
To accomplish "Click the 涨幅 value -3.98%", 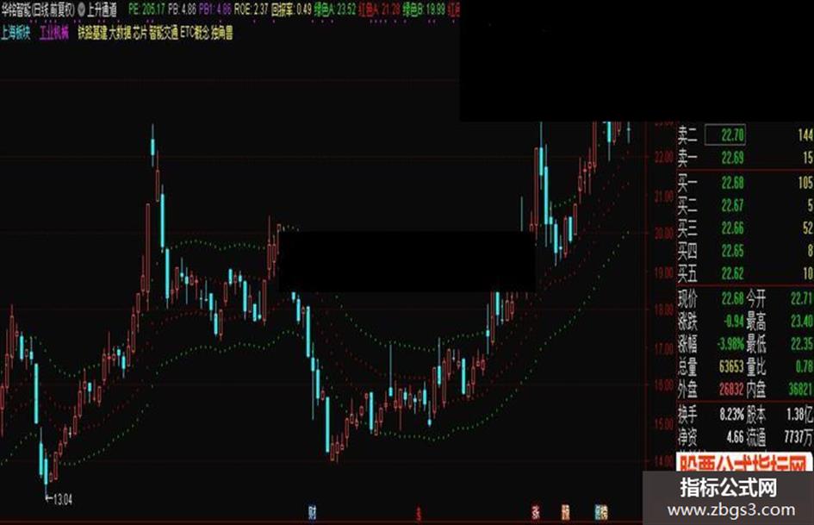I will pyautogui.click(x=731, y=344).
